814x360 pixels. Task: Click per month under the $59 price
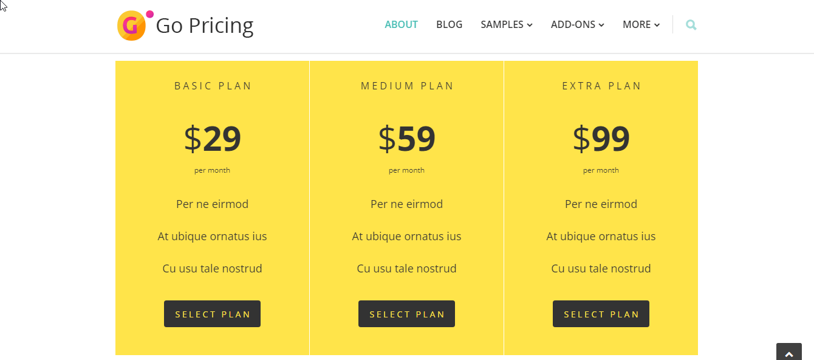[406, 170]
